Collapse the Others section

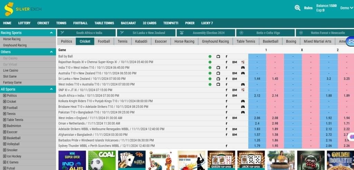[51, 52]
